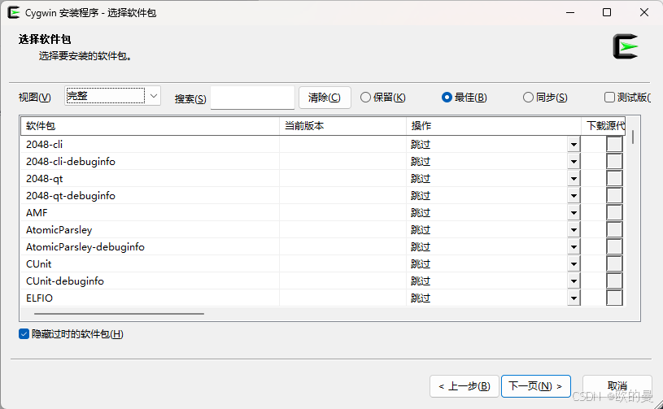Select the 2048-cli-debuginfo package name
Image resolution: width=663 pixels, height=409 pixels.
71,161
